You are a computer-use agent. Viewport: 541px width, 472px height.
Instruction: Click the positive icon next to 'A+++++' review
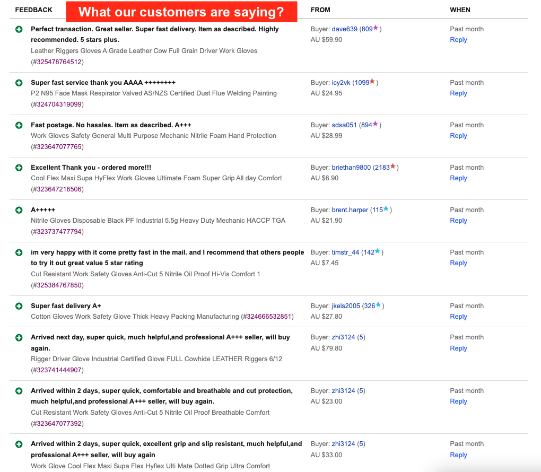click(19, 210)
